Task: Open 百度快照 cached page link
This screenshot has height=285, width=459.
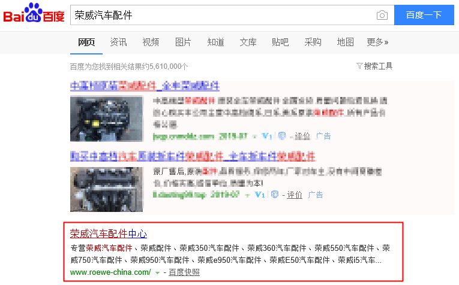Action: [x=184, y=272]
